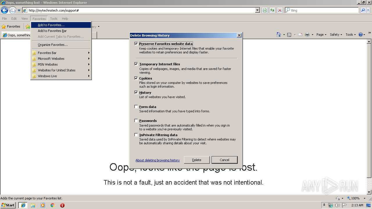Open the recent pages dropdown arrow
372x209 pixels.
tap(19, 10)
